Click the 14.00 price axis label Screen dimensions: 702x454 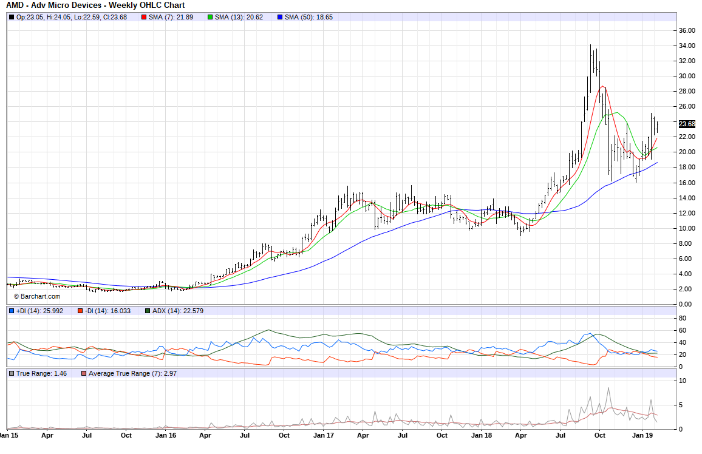point(687,198)
